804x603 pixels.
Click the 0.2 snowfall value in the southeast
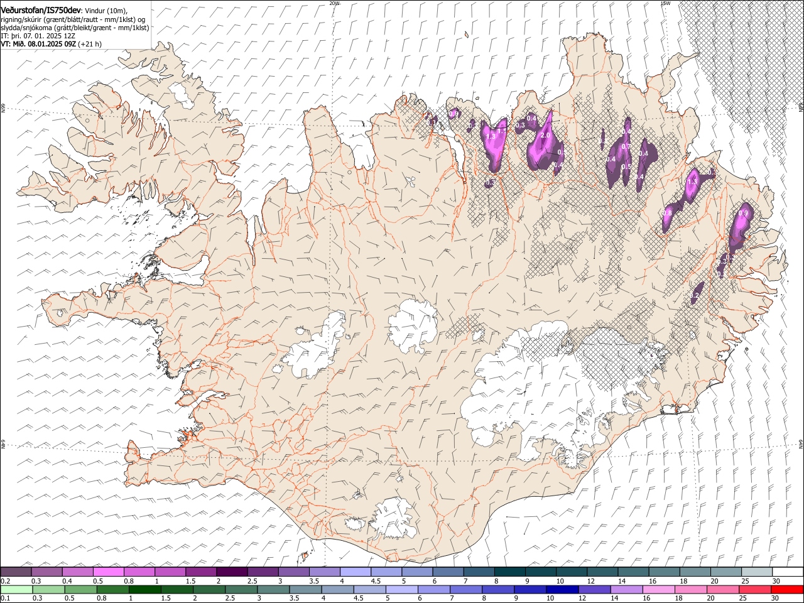point(695,295)
